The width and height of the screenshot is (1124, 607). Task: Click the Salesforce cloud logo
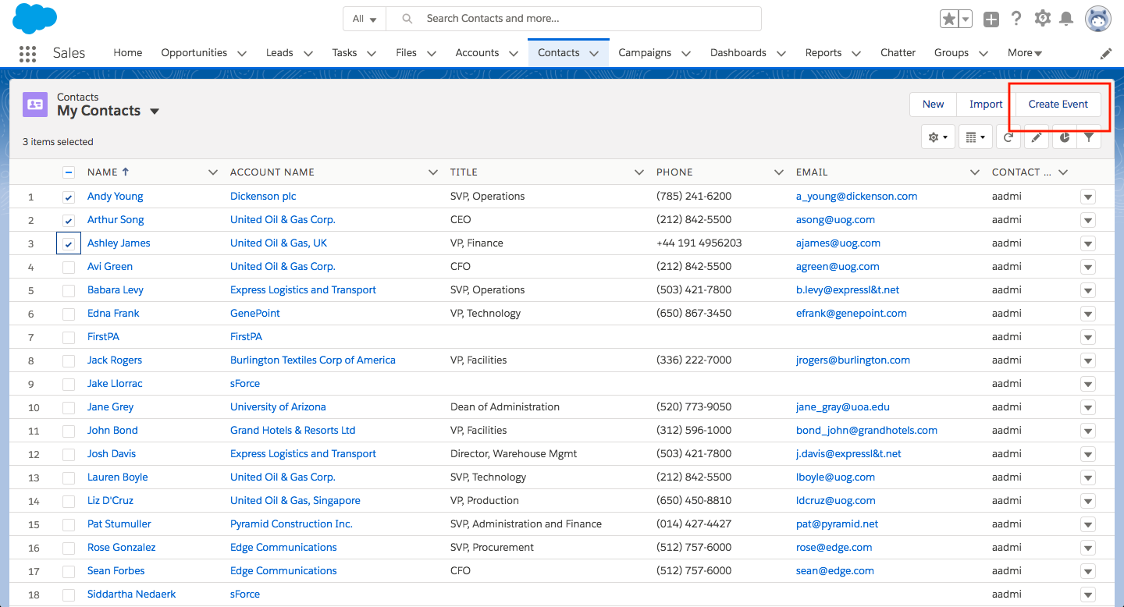pos(35,19)
